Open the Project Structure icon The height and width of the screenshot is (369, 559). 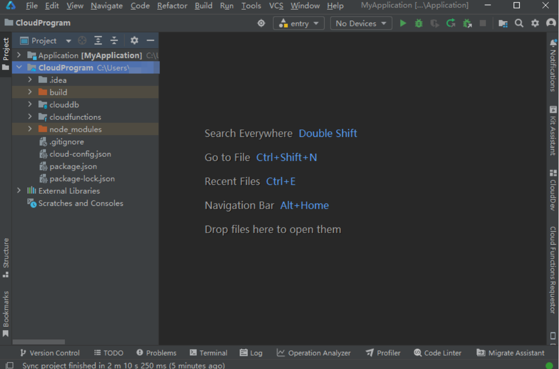click(x=503, y=23)
